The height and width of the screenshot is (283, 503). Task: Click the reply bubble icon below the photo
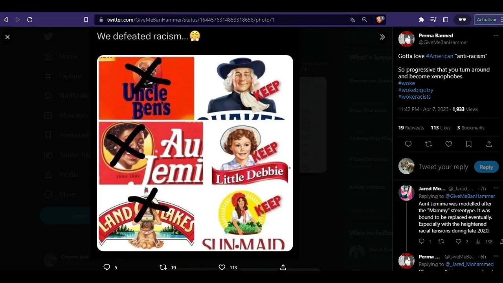coord(106,267)
